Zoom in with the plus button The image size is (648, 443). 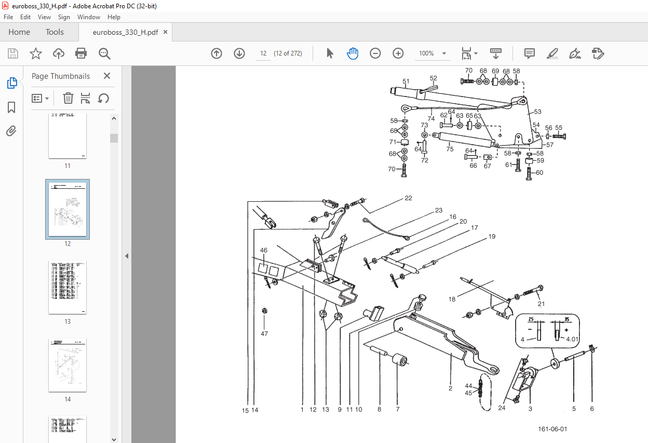coord(398,53)
